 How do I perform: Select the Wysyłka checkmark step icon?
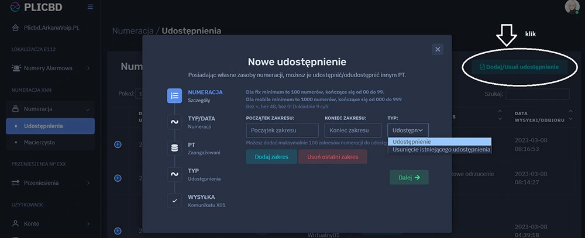[x=174, y=201]
